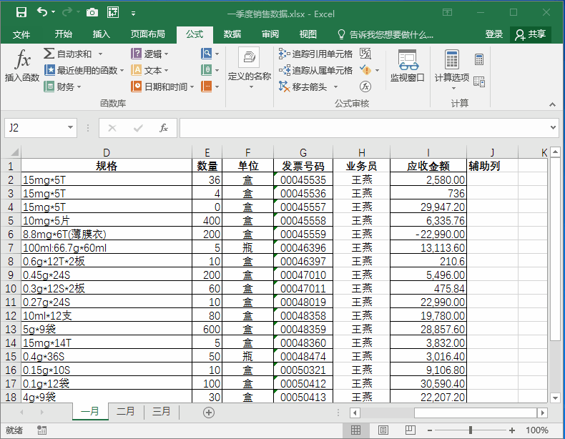Open the Lookup & Reference functions icon
Screen dimensions: 565x439
pos(207,54)
